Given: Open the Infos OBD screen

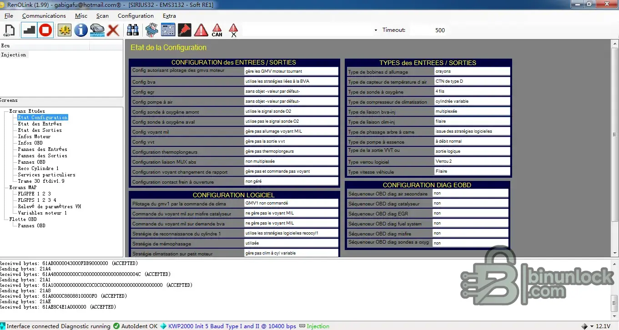Looking at the screenshot, I should [30, 143].
